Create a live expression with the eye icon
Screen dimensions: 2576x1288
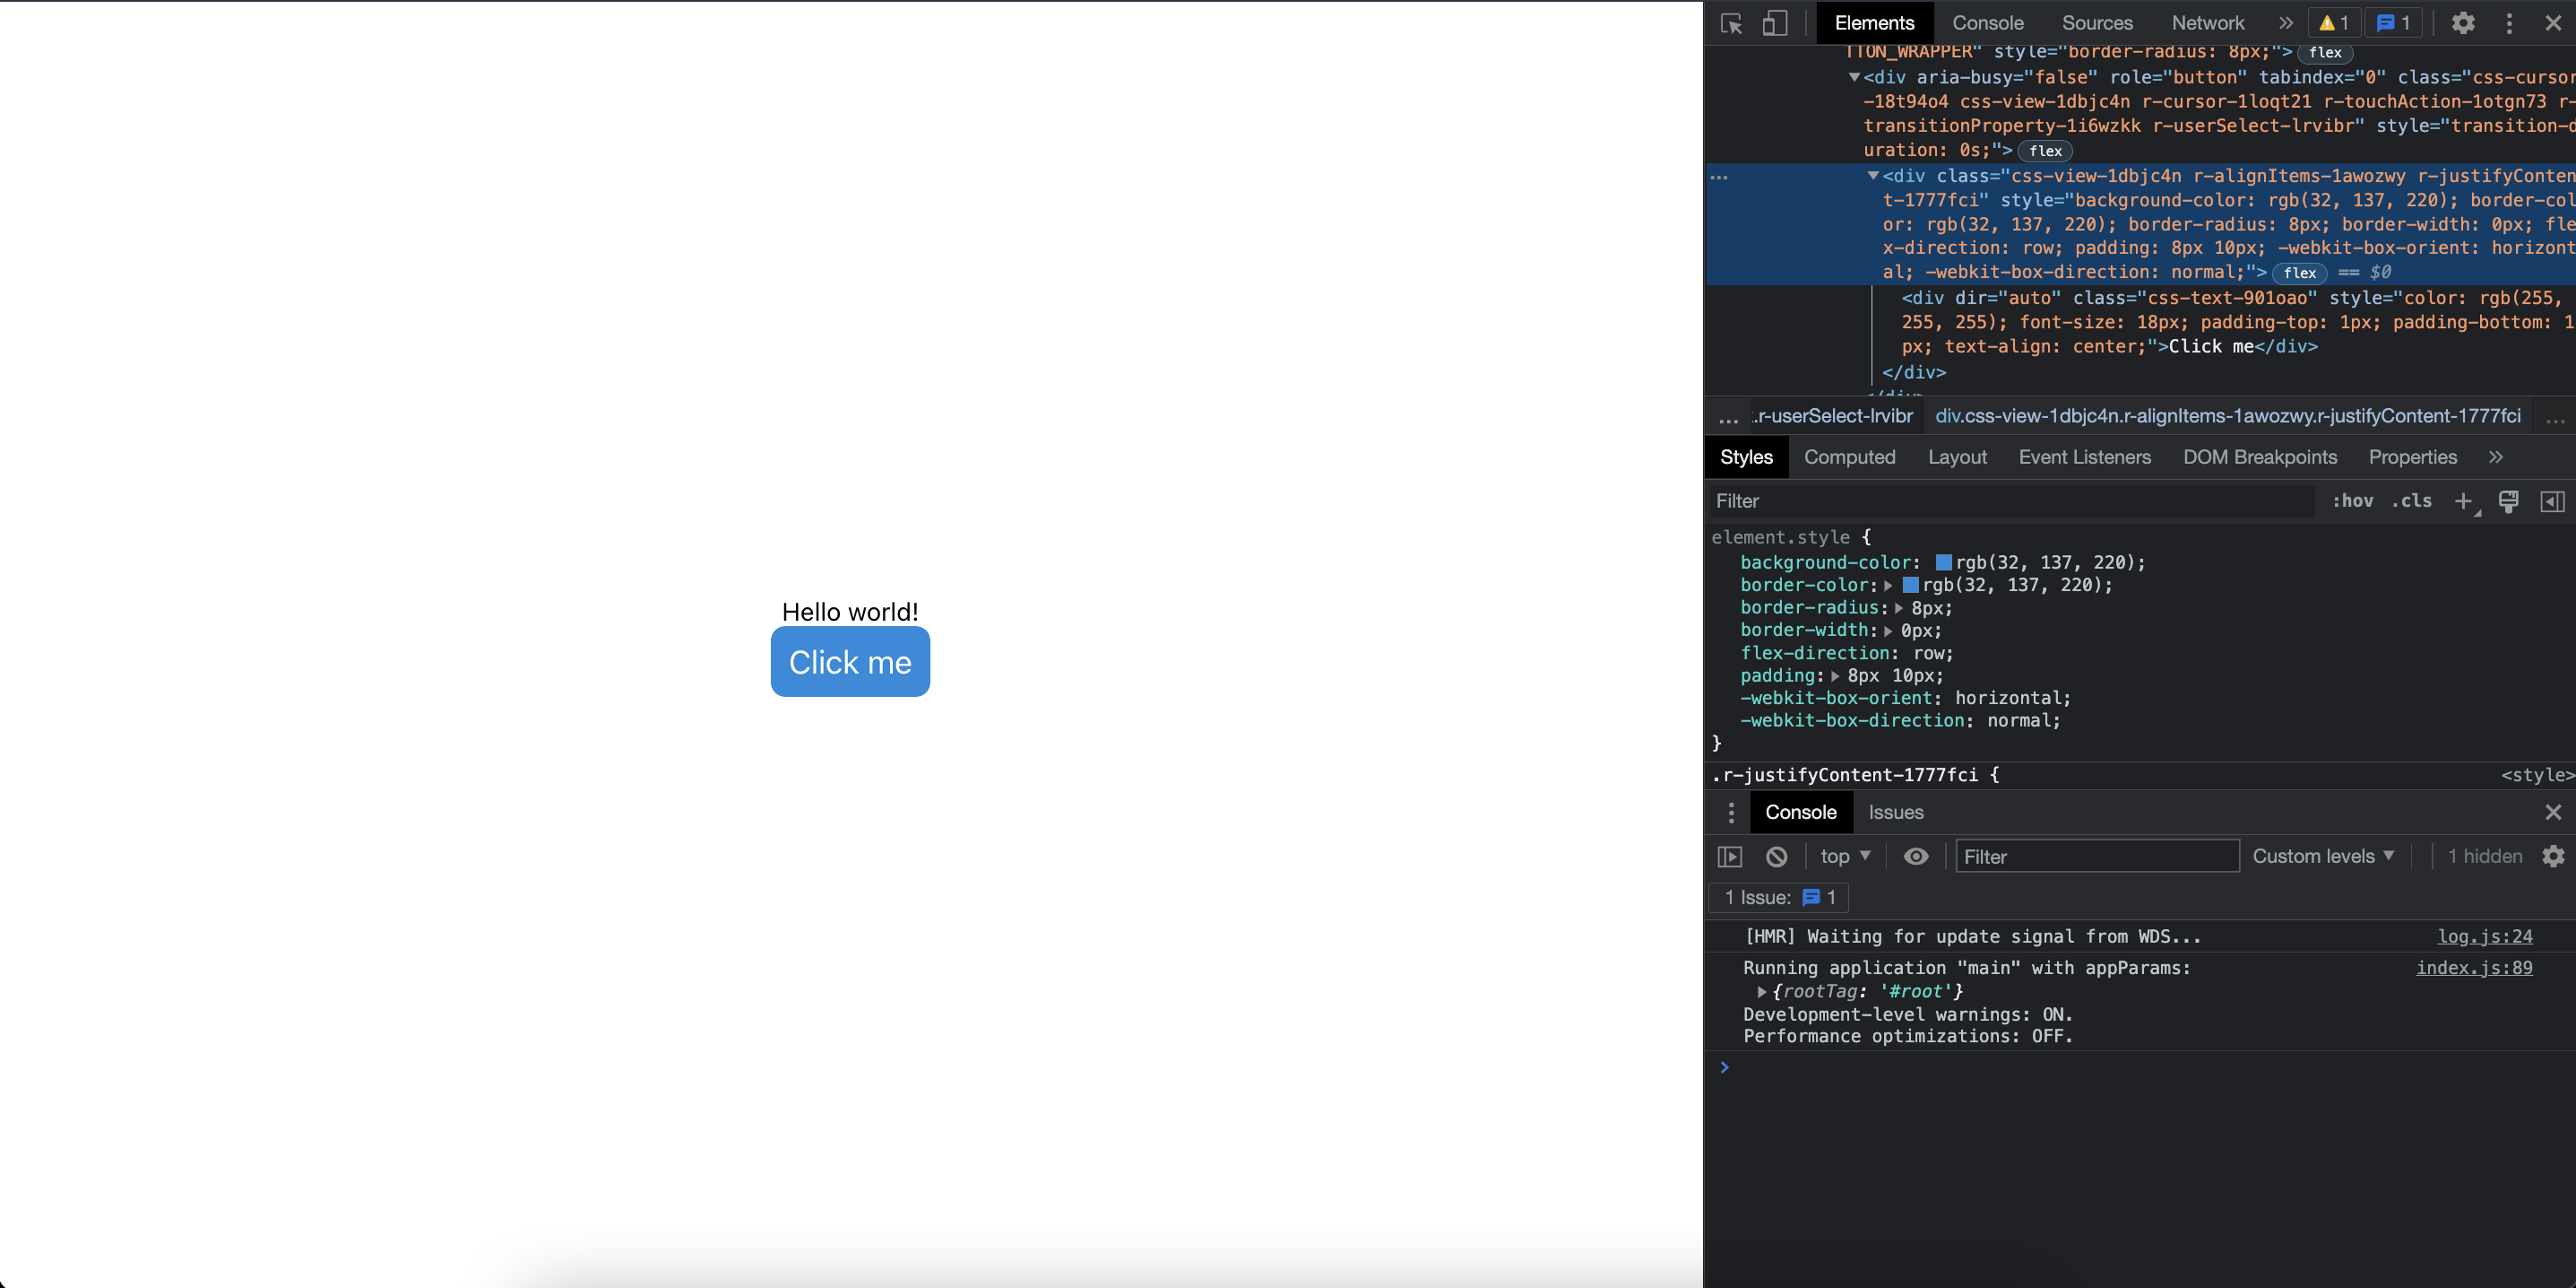tap(1916, 856)
